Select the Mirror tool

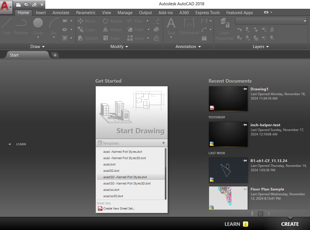point(112,30)
